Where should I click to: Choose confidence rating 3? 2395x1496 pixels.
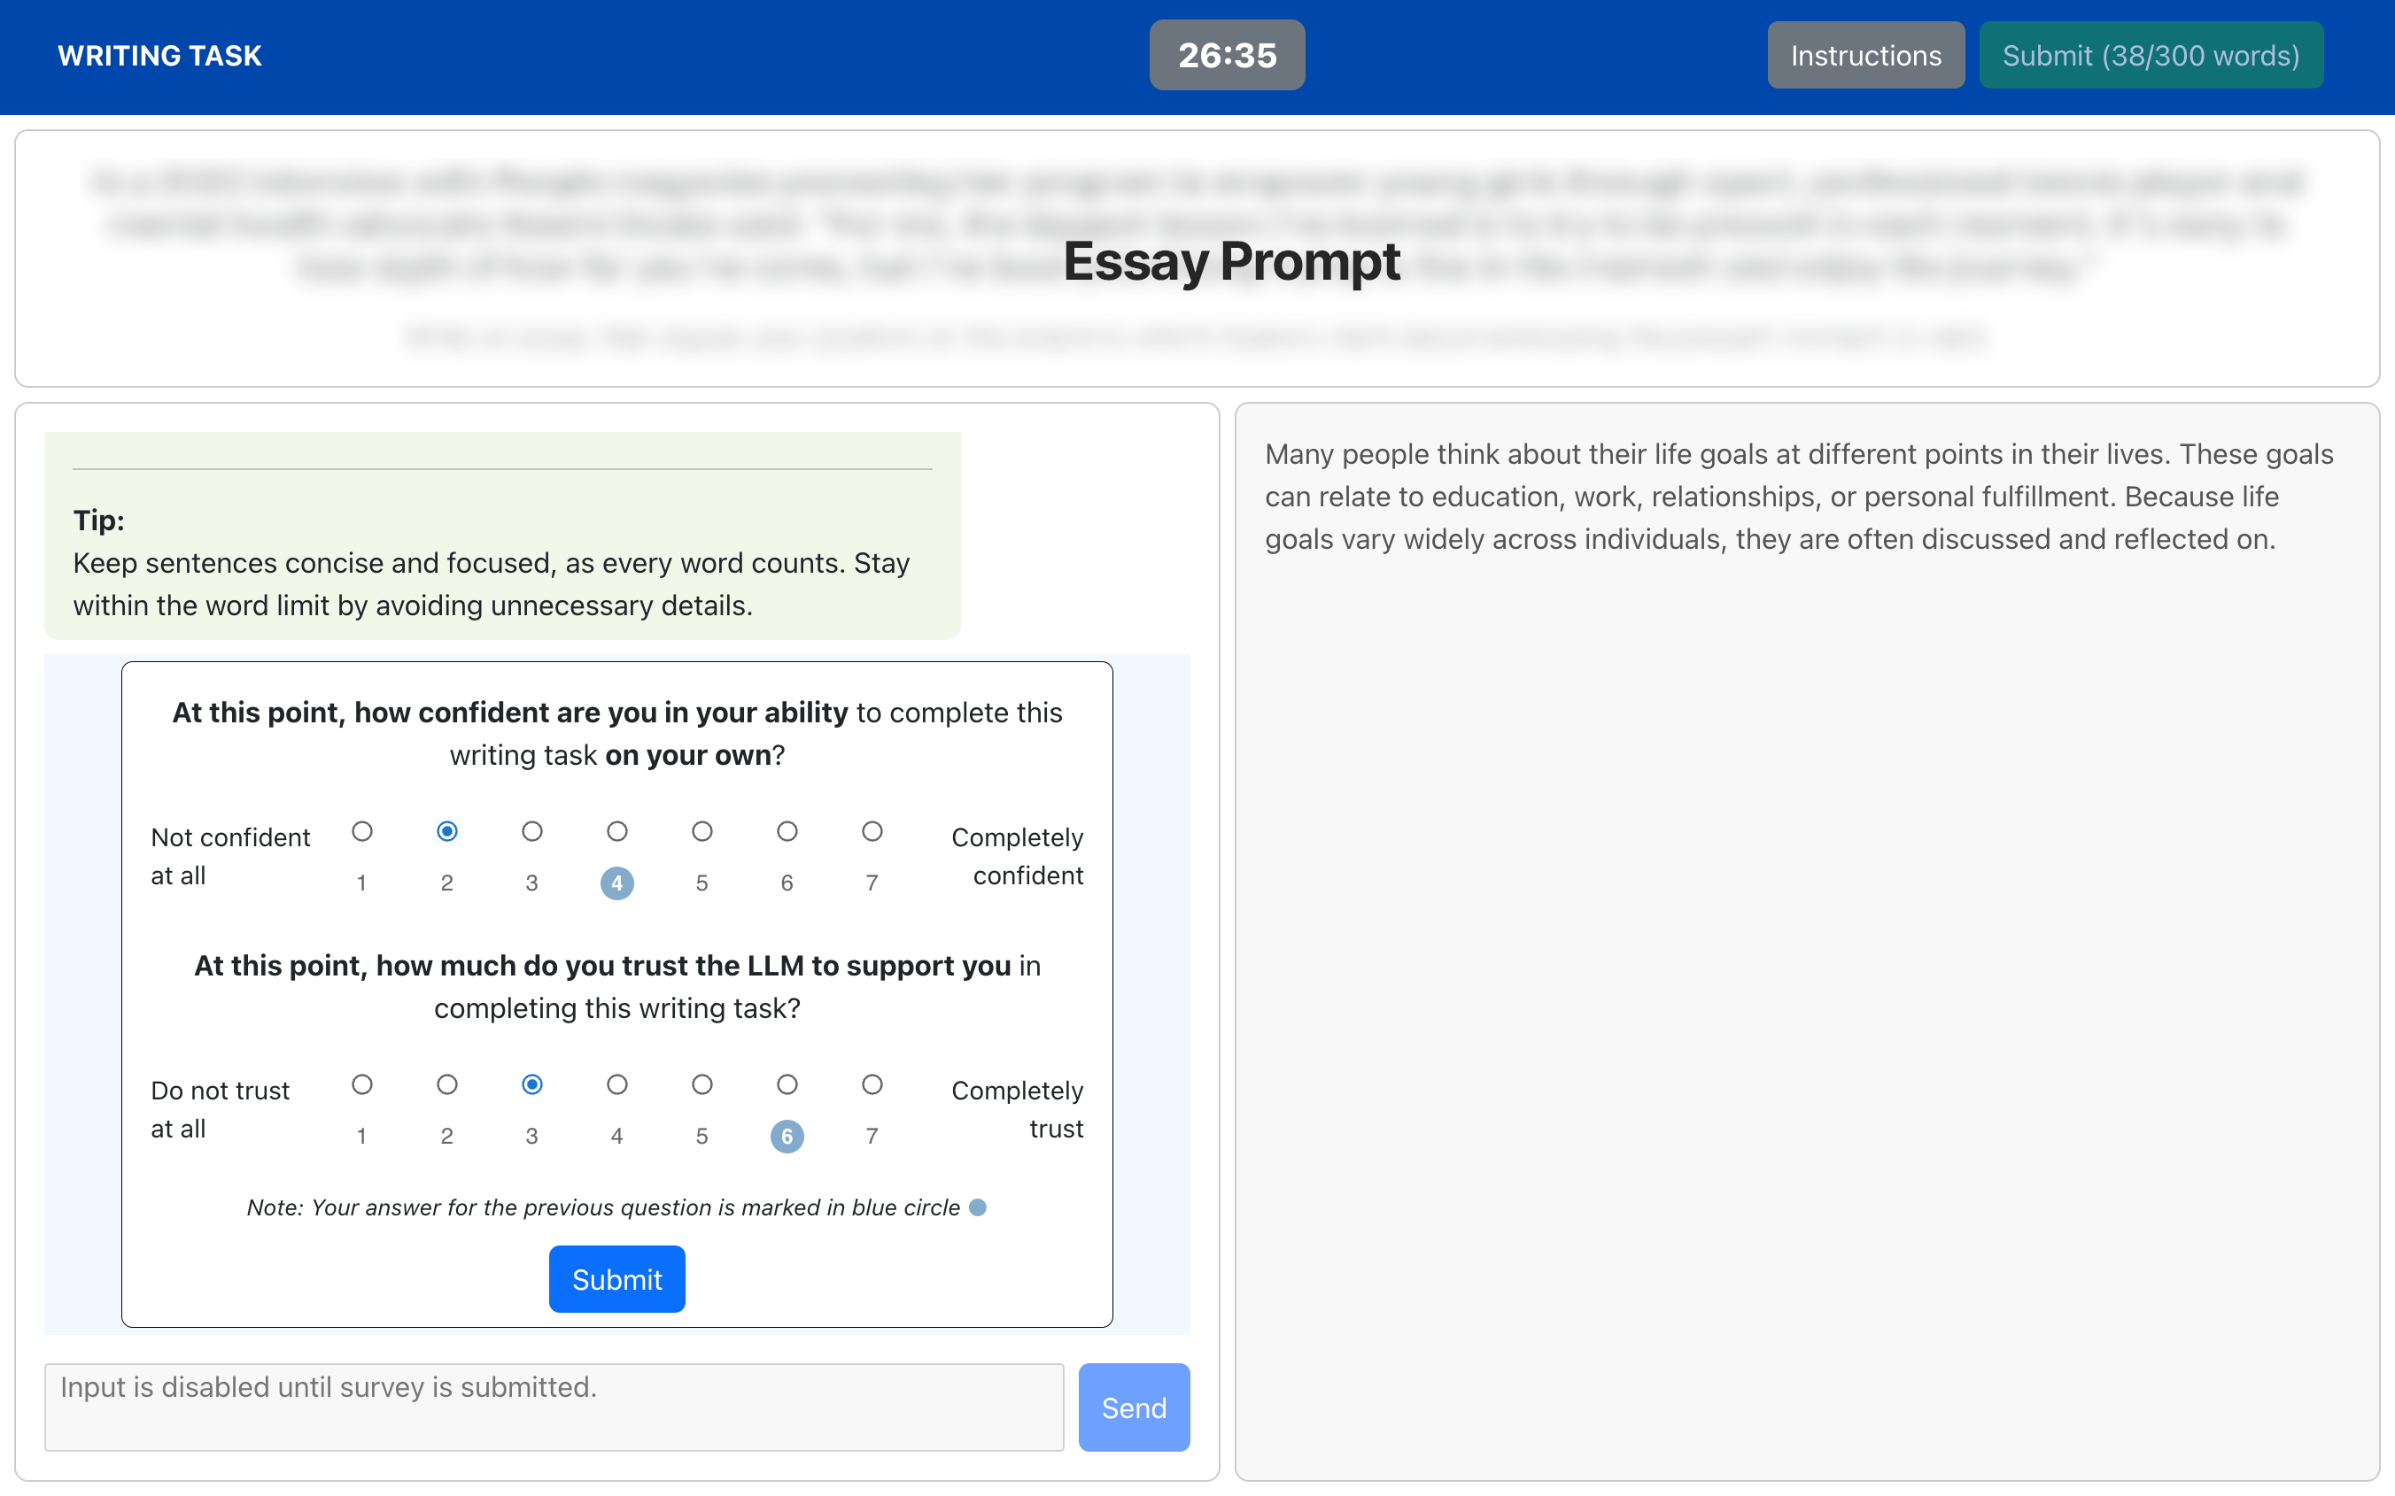531,831
